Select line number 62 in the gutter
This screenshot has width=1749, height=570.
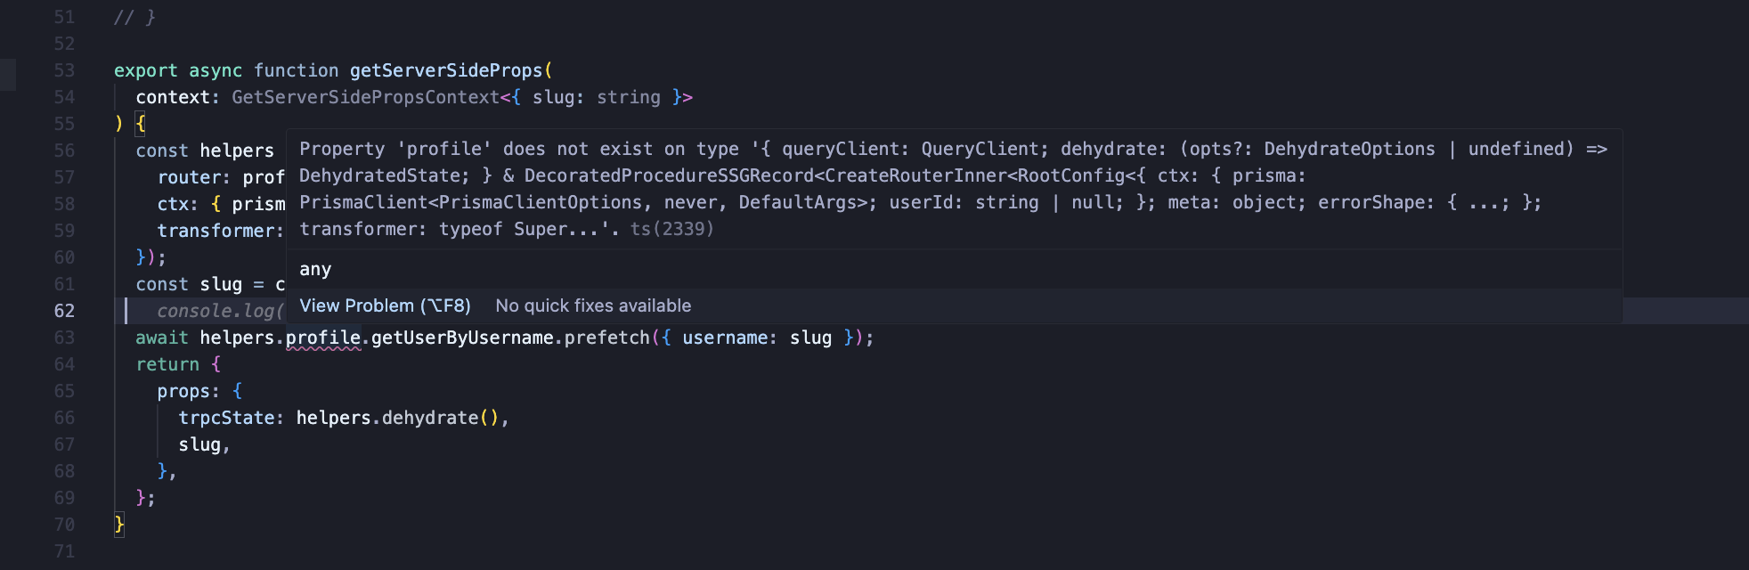tap(64, 311)
